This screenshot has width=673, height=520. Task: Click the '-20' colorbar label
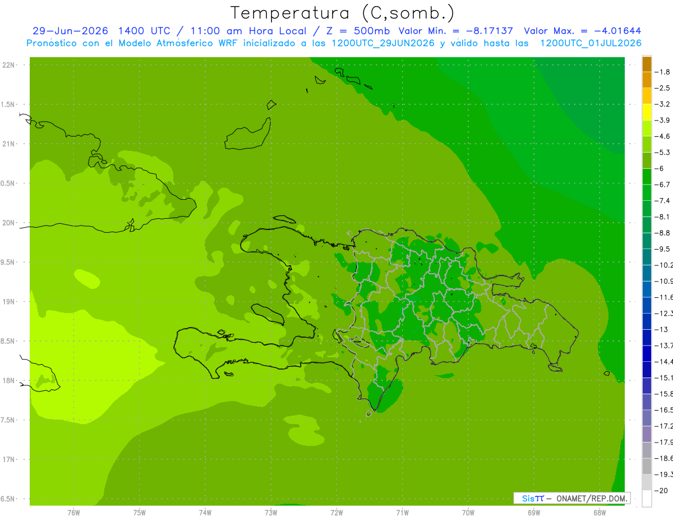coord(661,490)
